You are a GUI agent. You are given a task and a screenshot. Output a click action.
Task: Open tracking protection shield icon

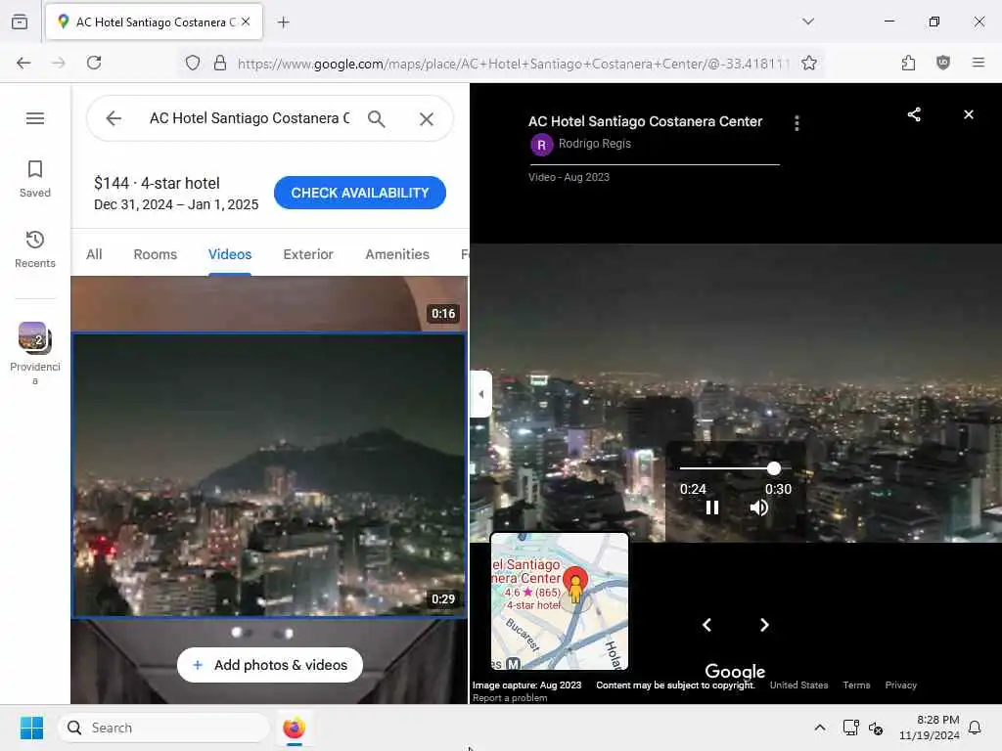point(193,63)
